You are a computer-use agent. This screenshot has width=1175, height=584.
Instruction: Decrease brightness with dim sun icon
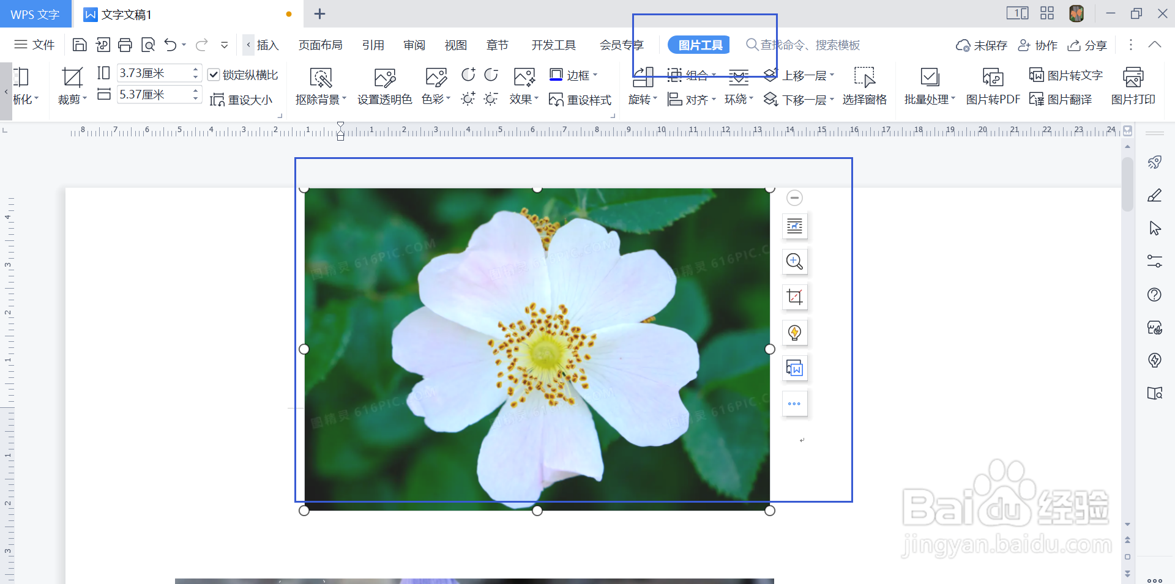[491, 98]
